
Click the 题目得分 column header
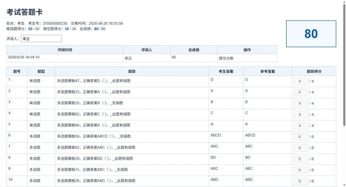point(314,71)
